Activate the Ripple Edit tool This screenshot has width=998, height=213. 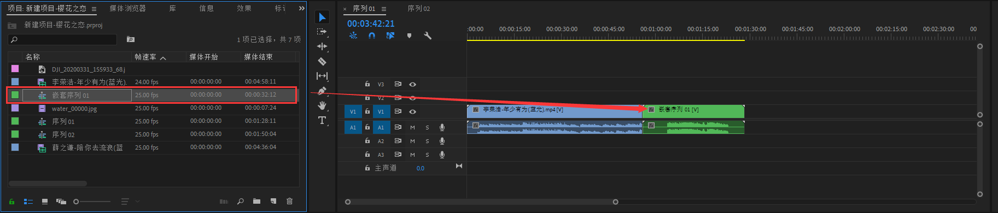pos(322,46)
